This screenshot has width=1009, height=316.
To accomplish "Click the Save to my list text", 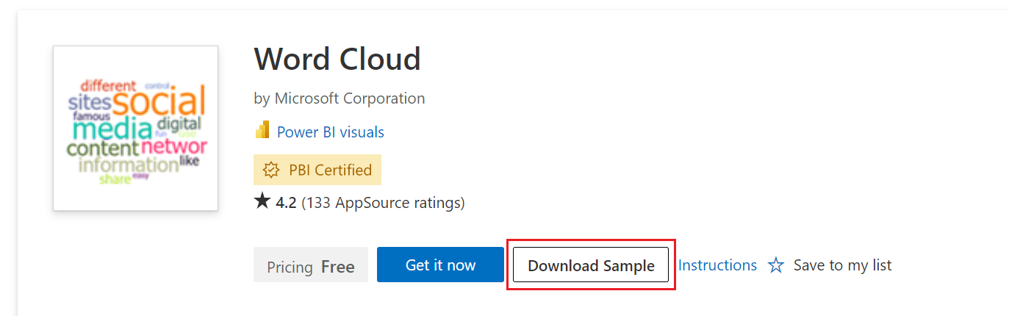I will pyautogui.click(x=842, y=265).
